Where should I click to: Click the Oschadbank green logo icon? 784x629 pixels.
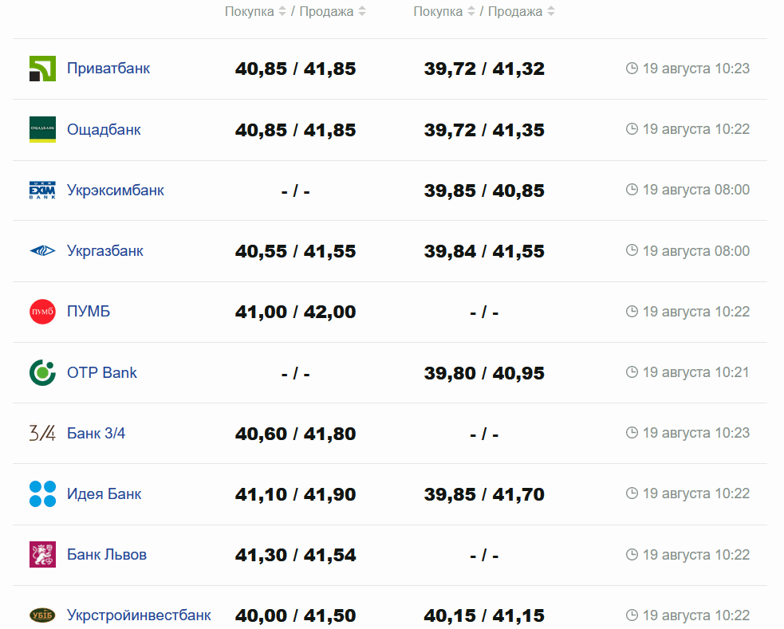(x=42, y=130)
